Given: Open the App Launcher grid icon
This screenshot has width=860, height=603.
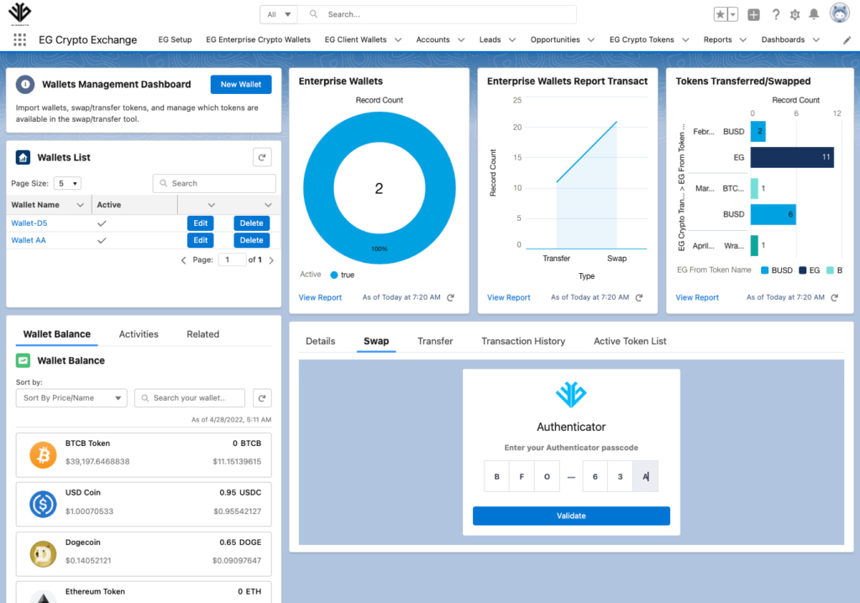Looking at the screenshot, I should pos(18,39).
